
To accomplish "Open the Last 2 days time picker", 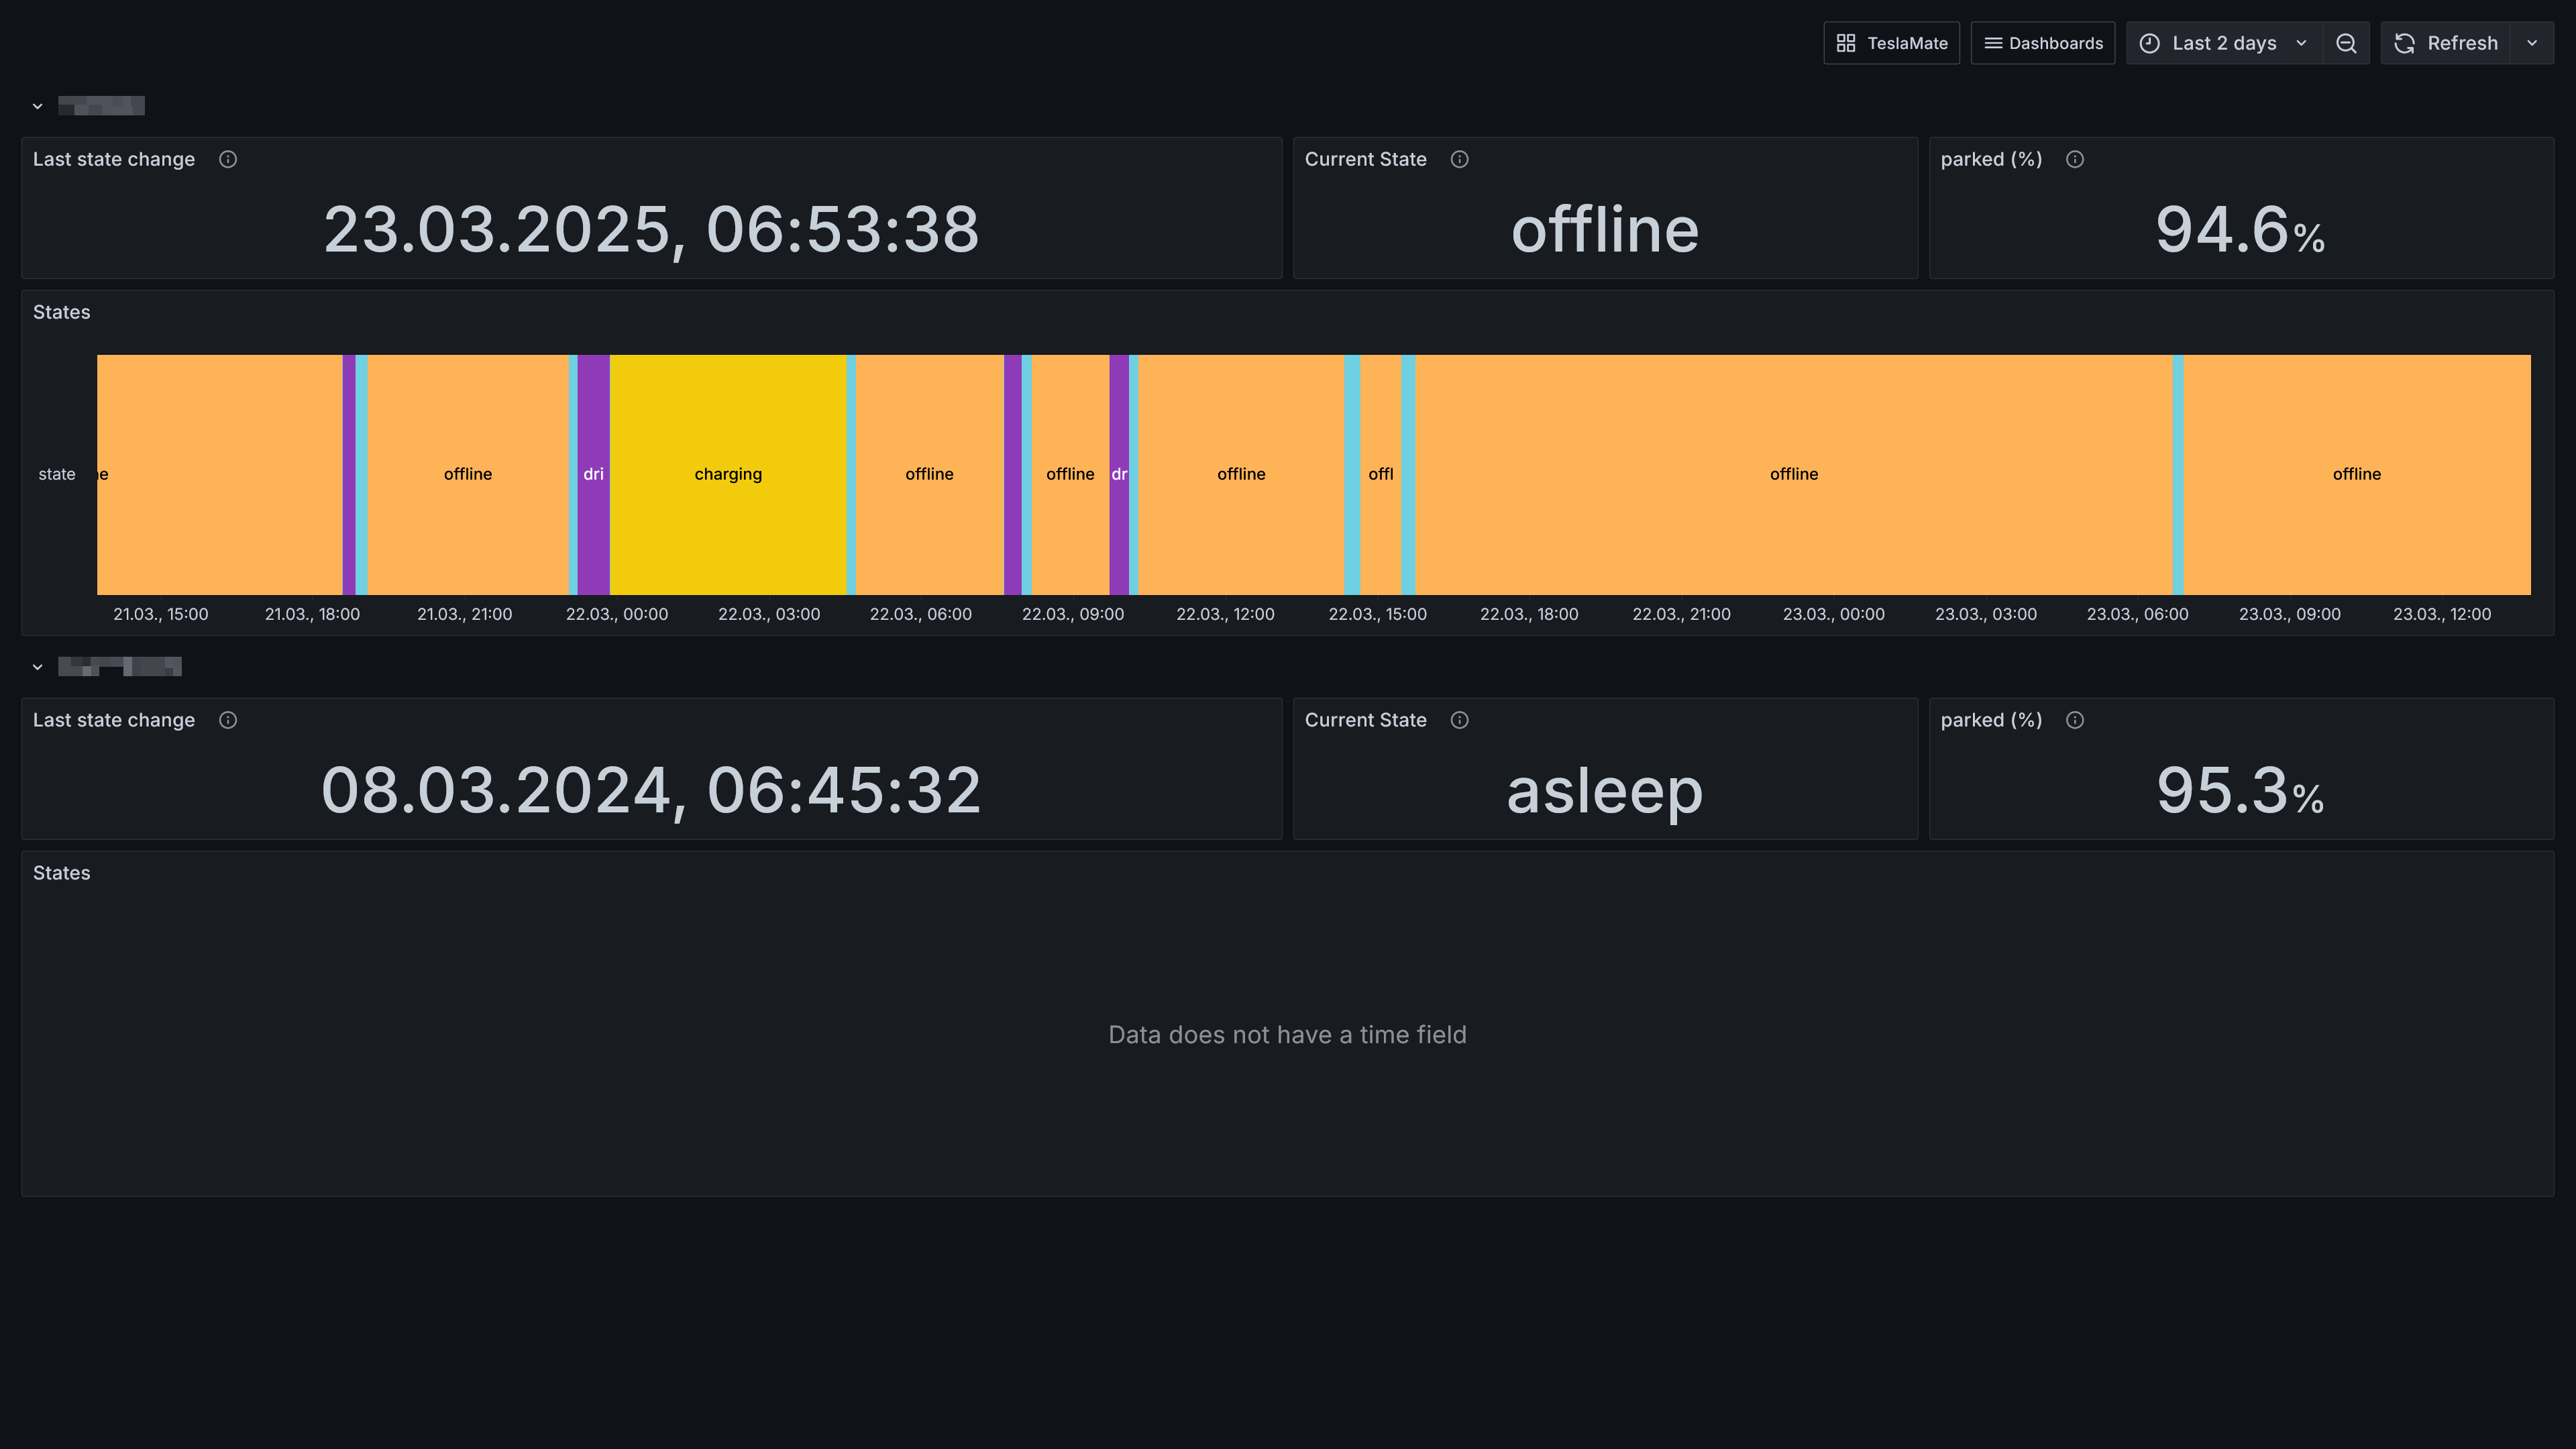I will click(2223, 43).
